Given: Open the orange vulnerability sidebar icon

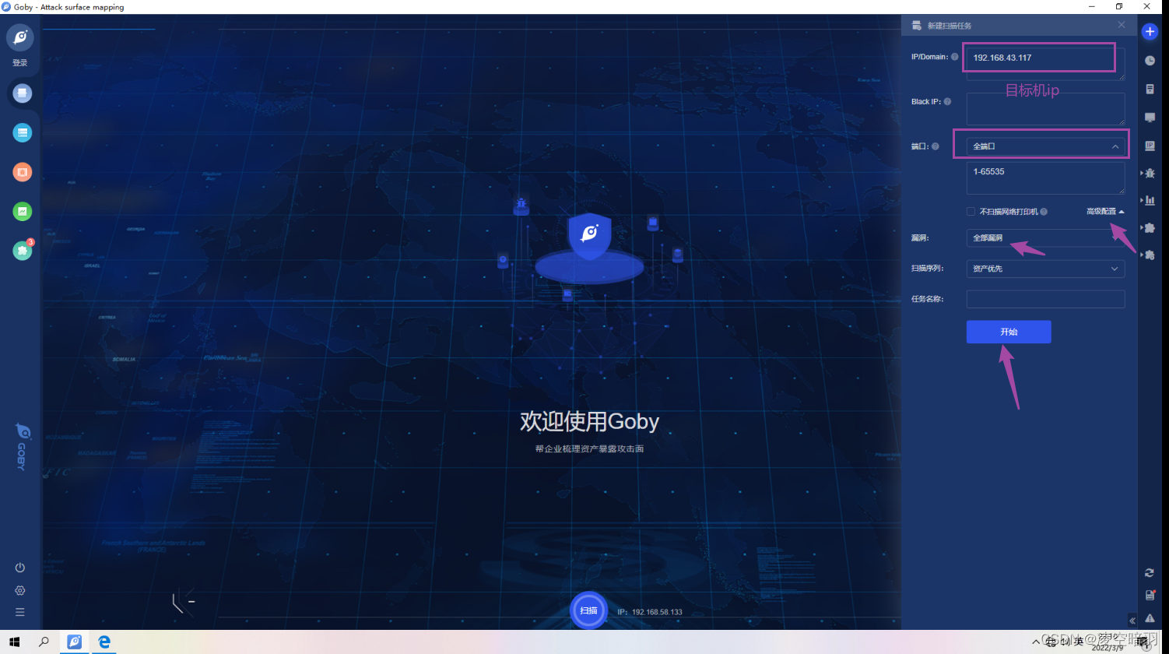Looking at the screenshot, I should click(x=23, y=172).
